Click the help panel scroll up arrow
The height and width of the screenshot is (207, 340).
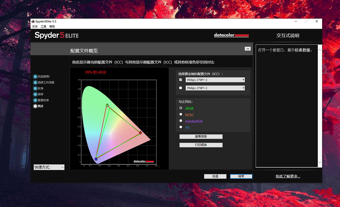coord(320,50)
